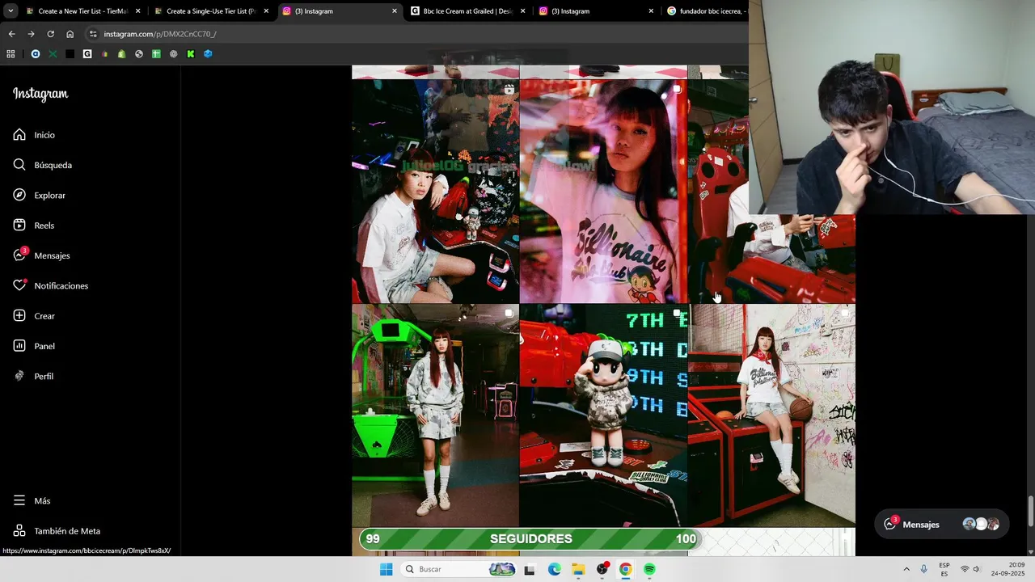Open the green K bookmark icon

point(191,54)
